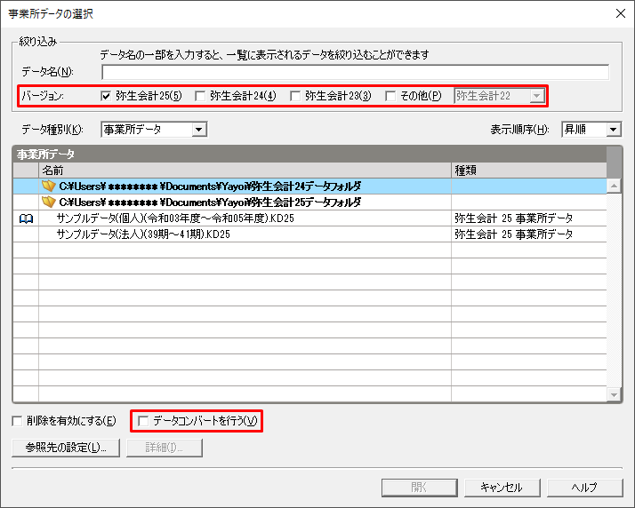Select the 弥生会計25データフォルダ path row
635x508 pixels.
309,202
